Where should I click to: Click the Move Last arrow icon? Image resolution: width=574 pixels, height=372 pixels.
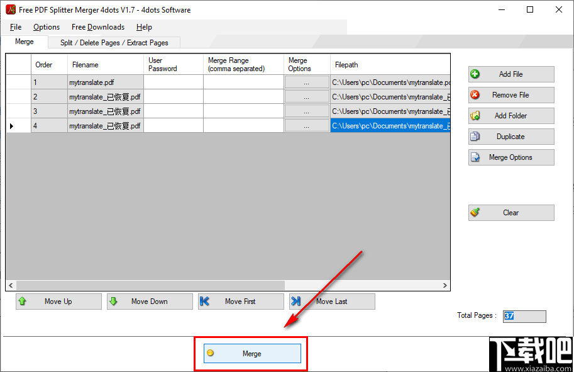(x=296, y=302)
